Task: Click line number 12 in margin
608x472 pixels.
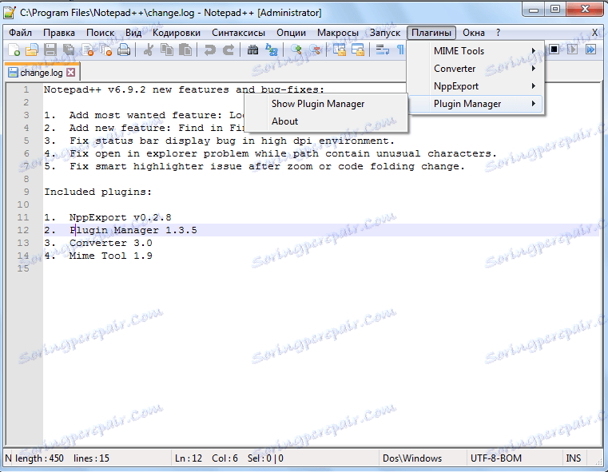Action: click(23, 230)
